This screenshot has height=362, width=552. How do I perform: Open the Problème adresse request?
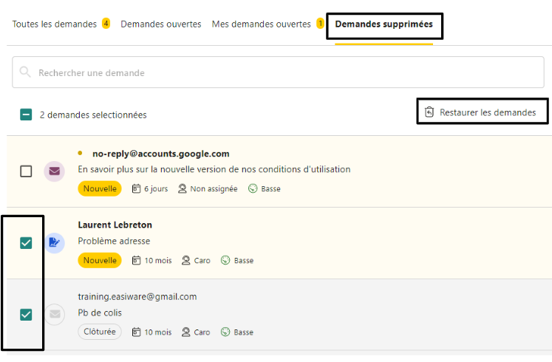click(x=114, y=242)
